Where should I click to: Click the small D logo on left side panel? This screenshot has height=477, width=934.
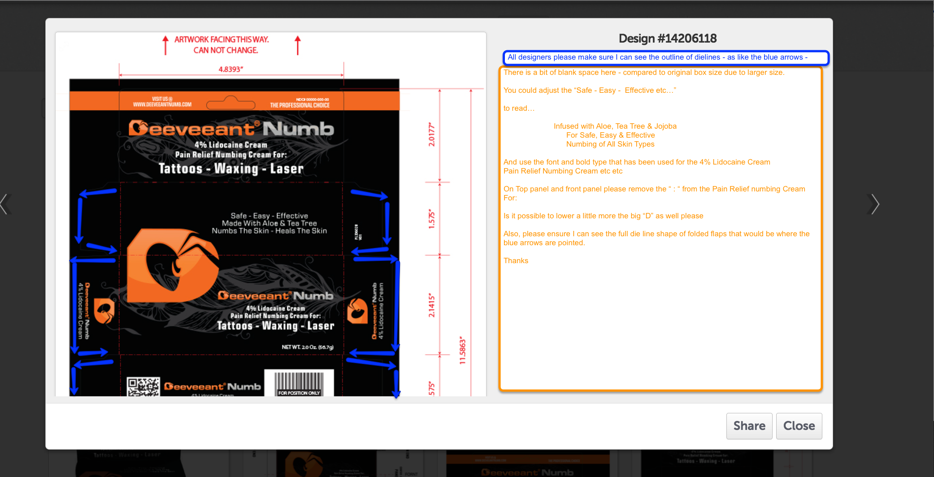point(104,311)
